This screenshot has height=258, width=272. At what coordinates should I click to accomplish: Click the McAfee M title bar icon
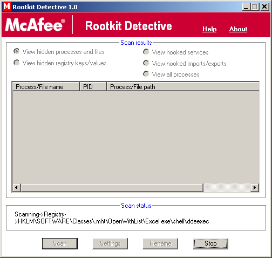click(x=6, y=6)
